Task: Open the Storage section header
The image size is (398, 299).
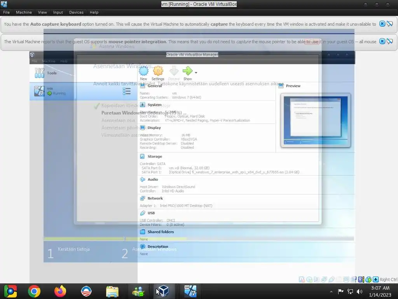Action: tap(155, 157)
